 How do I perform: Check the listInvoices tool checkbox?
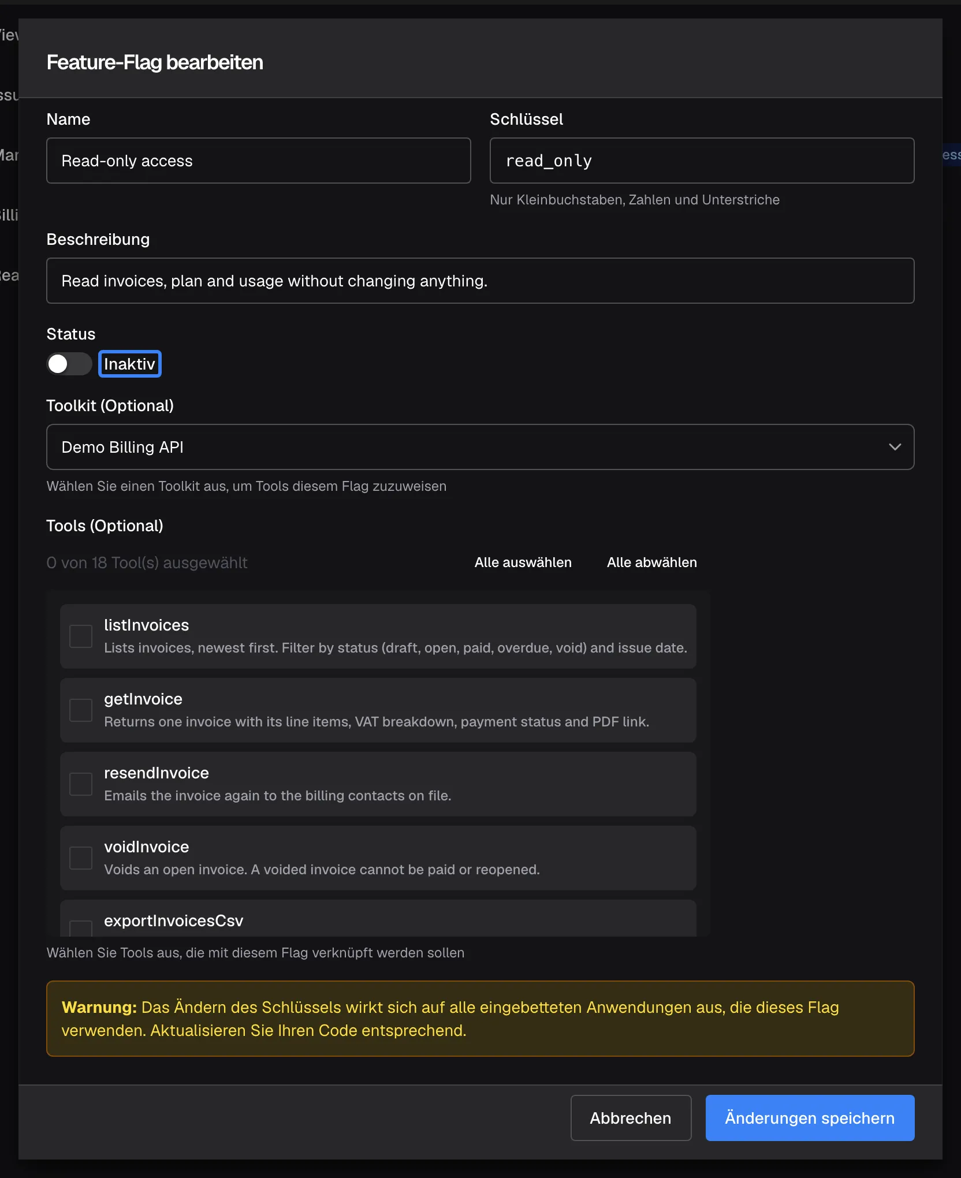tap(81, 636)
